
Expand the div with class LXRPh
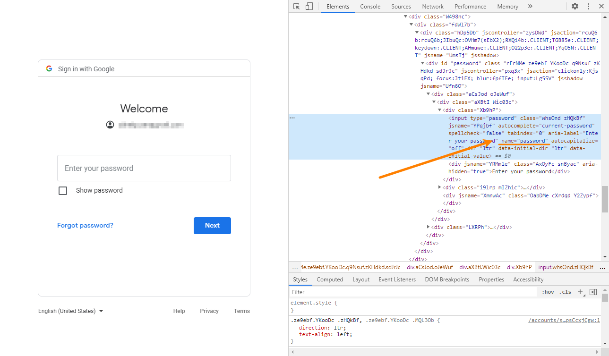[x=428, y=227]
